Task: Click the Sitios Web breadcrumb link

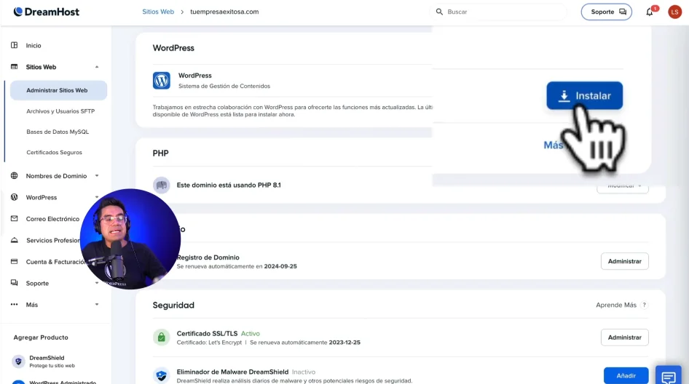Action: click(158, 12)
